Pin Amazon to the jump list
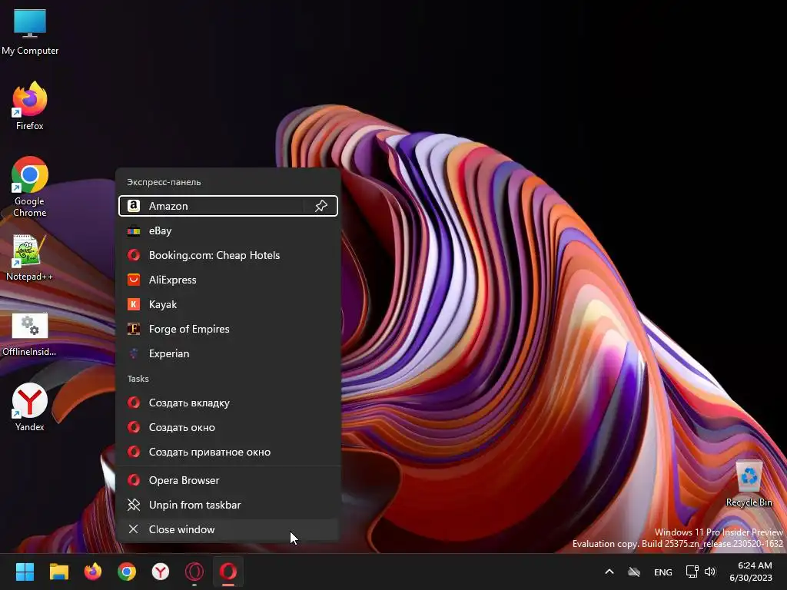The height and width of the screenshot is (590, 787). coord(320,206)
